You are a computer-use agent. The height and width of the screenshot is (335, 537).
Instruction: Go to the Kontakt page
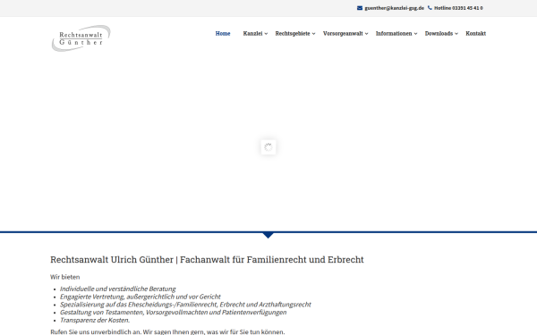pyautogui.click(x=476, y=34)
